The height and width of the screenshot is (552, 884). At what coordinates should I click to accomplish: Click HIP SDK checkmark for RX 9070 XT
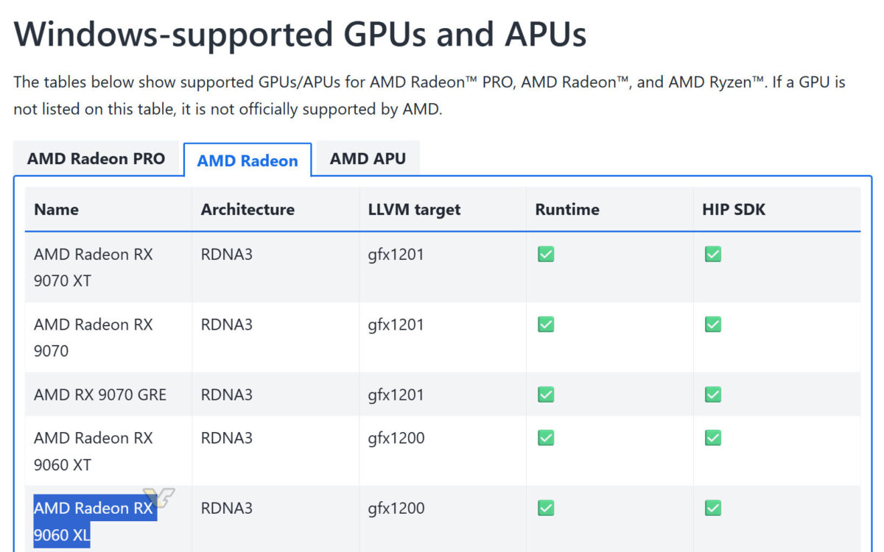(x=712, y=255)
